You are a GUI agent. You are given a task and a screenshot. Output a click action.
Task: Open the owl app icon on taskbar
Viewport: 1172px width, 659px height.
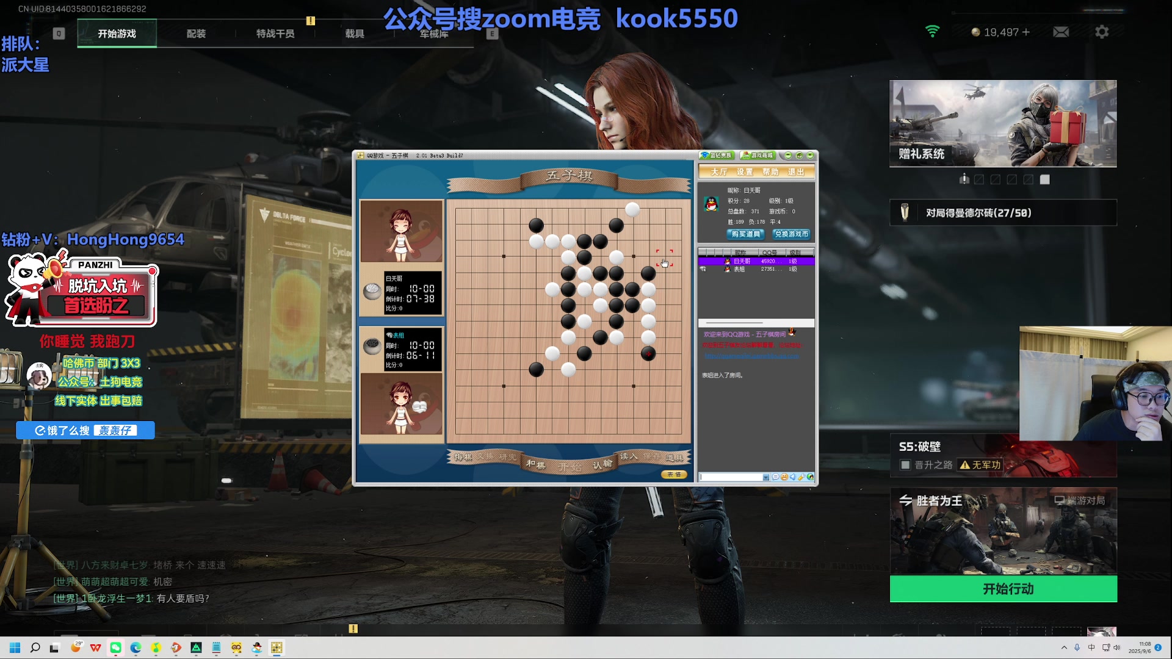[236, 647]
